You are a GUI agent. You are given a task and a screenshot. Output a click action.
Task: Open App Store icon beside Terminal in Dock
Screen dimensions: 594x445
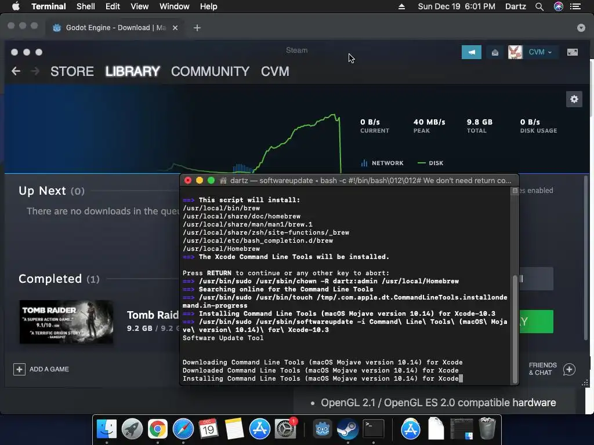(410, 429)
